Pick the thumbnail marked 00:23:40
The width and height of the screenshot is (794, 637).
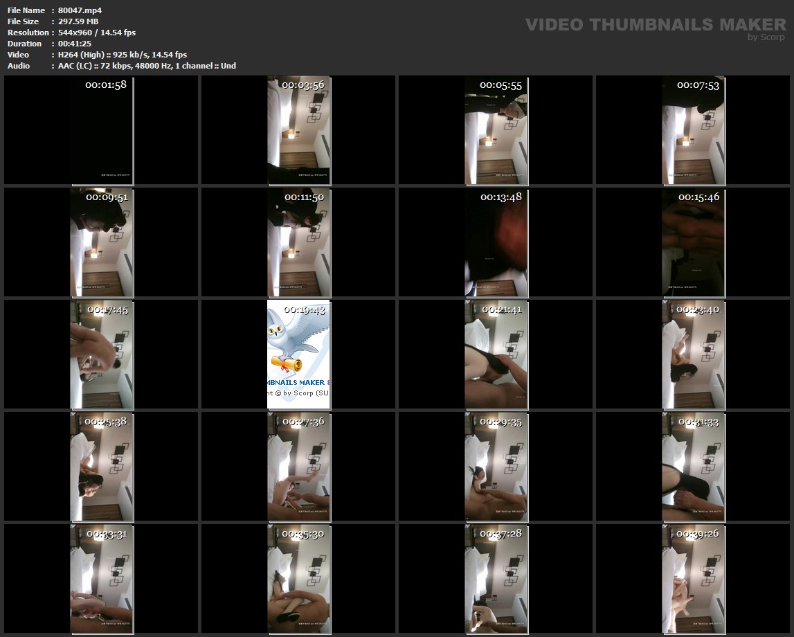[x=694, y=355]
